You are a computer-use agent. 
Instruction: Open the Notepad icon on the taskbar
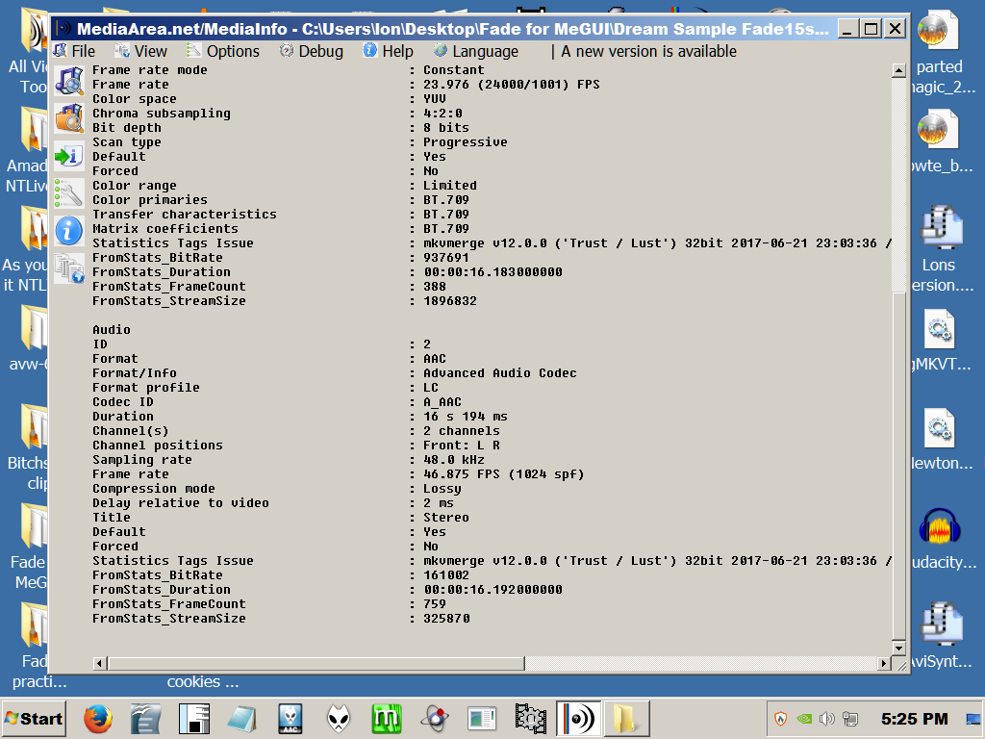click(241, 719)
